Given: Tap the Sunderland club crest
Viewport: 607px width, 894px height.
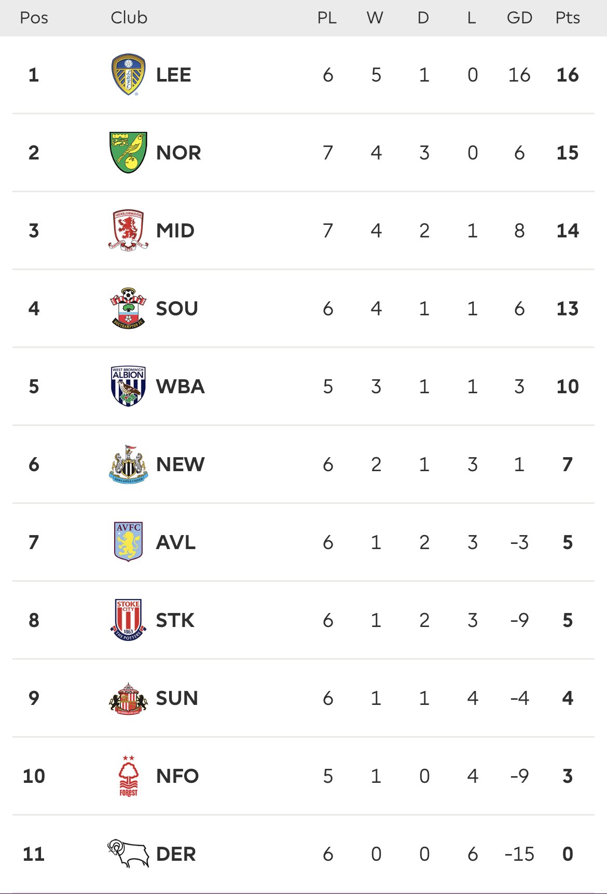Looking at the screenshot, I should pyautogui.click(x=128, y=699).
